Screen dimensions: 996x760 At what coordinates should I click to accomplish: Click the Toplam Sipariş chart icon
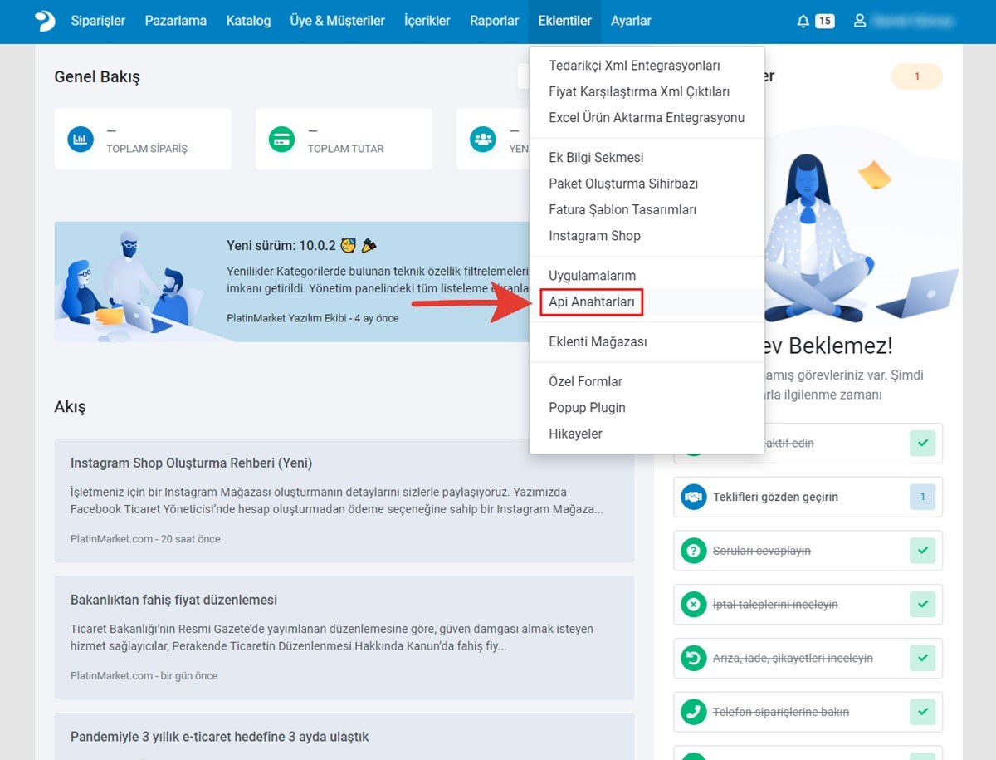[x=81, y=139]
